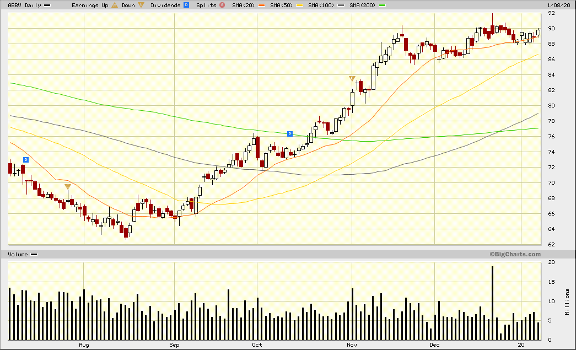Click the SMA(50) yellow legend swatch
Image resolution: width=576 pixels, height=350 pixels.
point(300,6)
